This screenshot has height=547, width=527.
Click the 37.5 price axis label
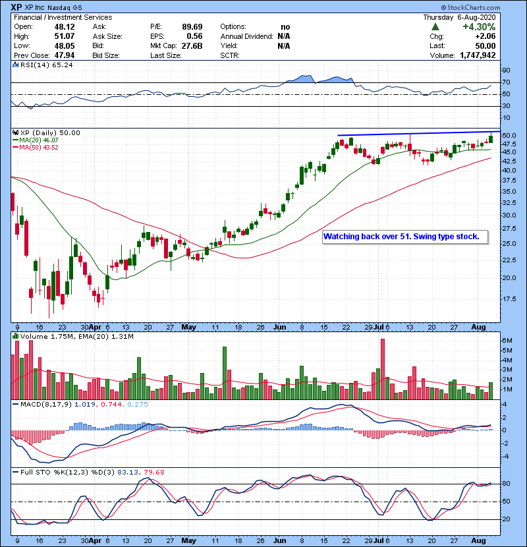[x=509, y=181]
